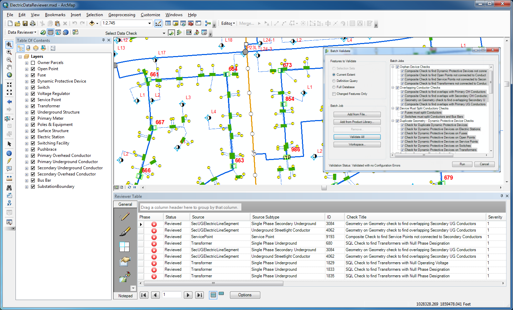Click the record number input field
This screenshot has width=513, height=310.
171,295
